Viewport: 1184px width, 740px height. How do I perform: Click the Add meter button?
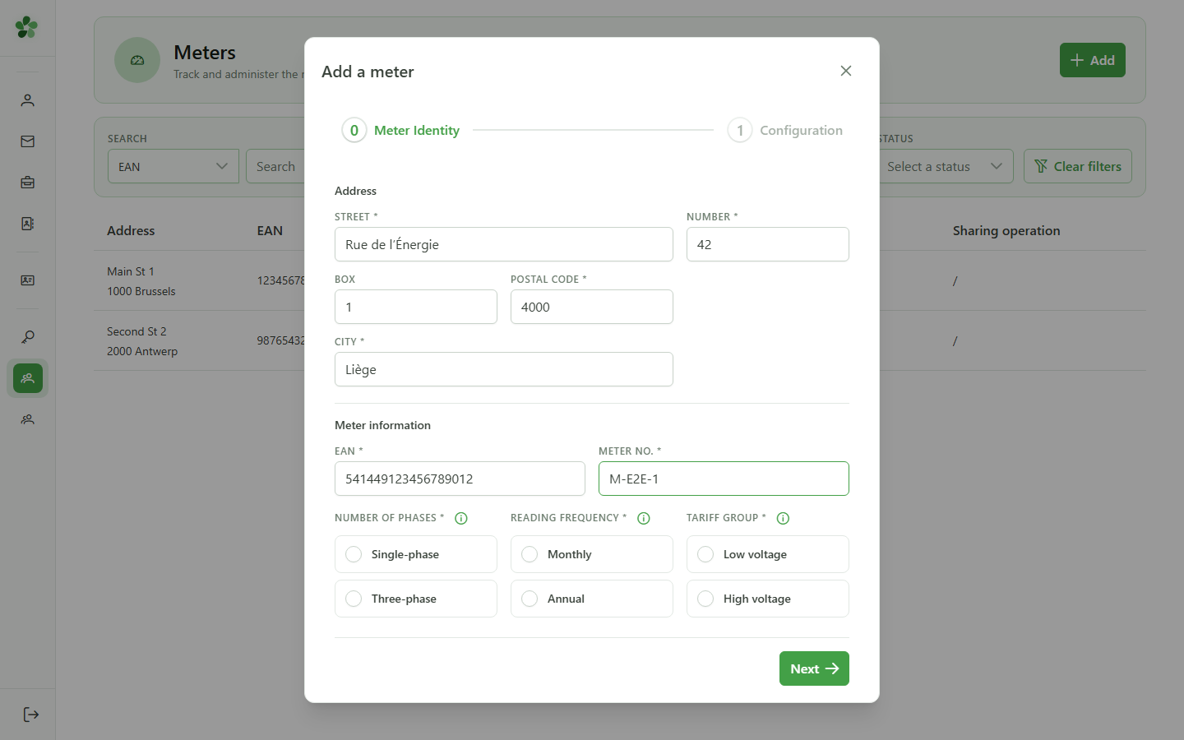[1093, 60]
